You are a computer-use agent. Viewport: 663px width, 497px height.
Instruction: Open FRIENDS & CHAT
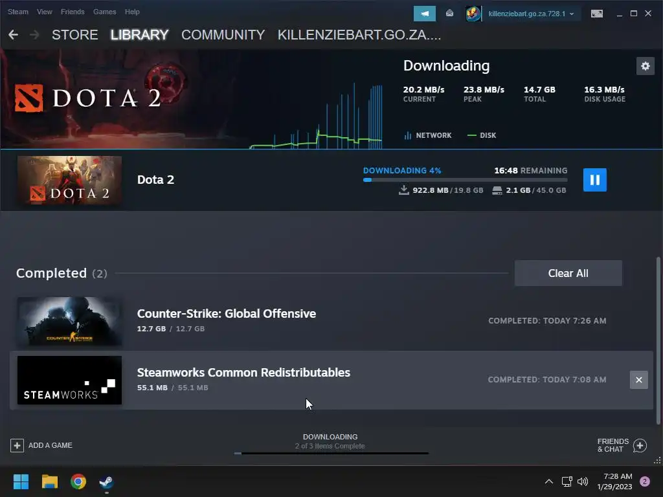612,445
